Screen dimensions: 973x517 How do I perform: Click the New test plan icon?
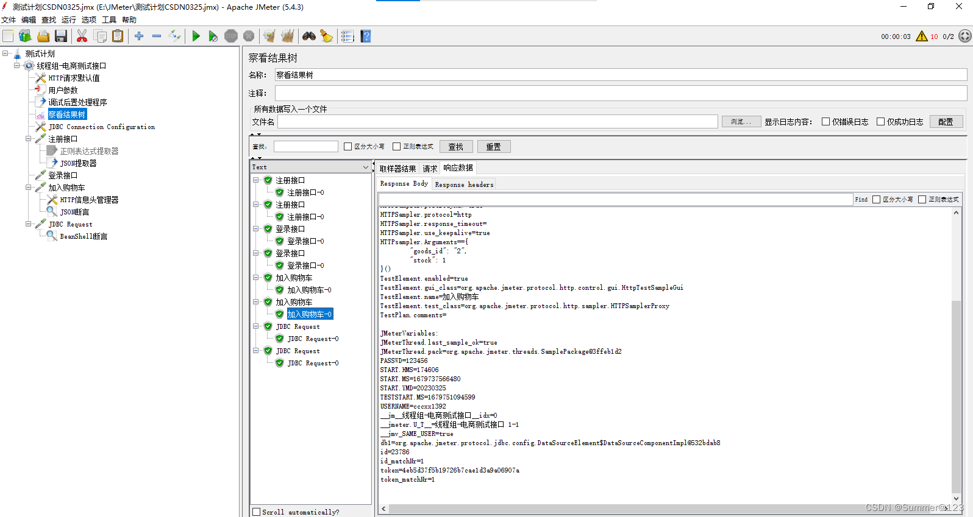tap(8, 37)
